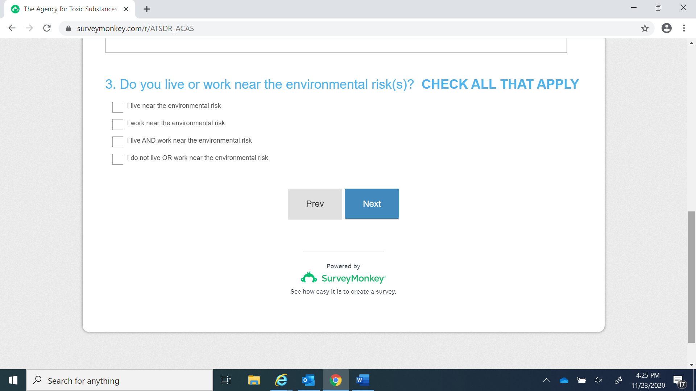The height and width of the screenshot is (391, 696).
Task: Open Chrome three-dot menu
Action: pos(684,28)
